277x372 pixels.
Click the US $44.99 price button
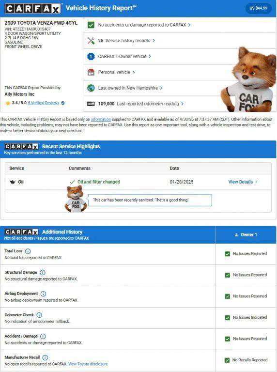point(258,8)
